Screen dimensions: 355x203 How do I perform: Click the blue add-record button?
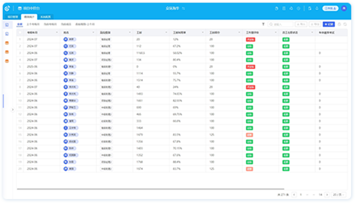pyautogui.click(x=329, y=24)
